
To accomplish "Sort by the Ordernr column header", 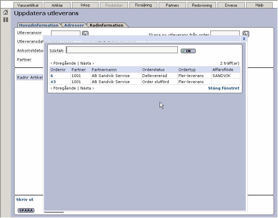I will click(58, 70).
